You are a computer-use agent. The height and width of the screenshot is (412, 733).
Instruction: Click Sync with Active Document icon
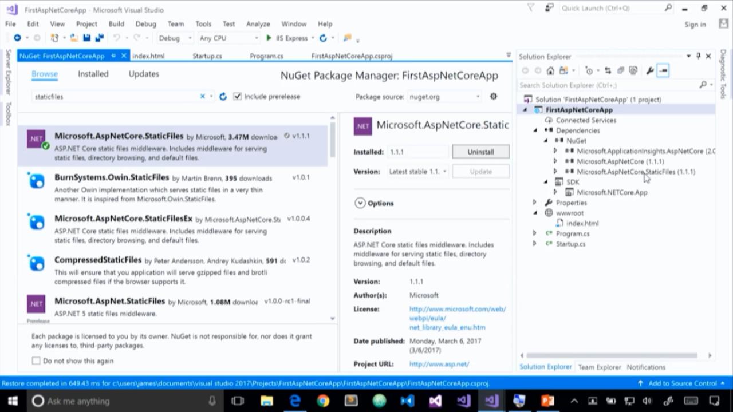(608, 70)
